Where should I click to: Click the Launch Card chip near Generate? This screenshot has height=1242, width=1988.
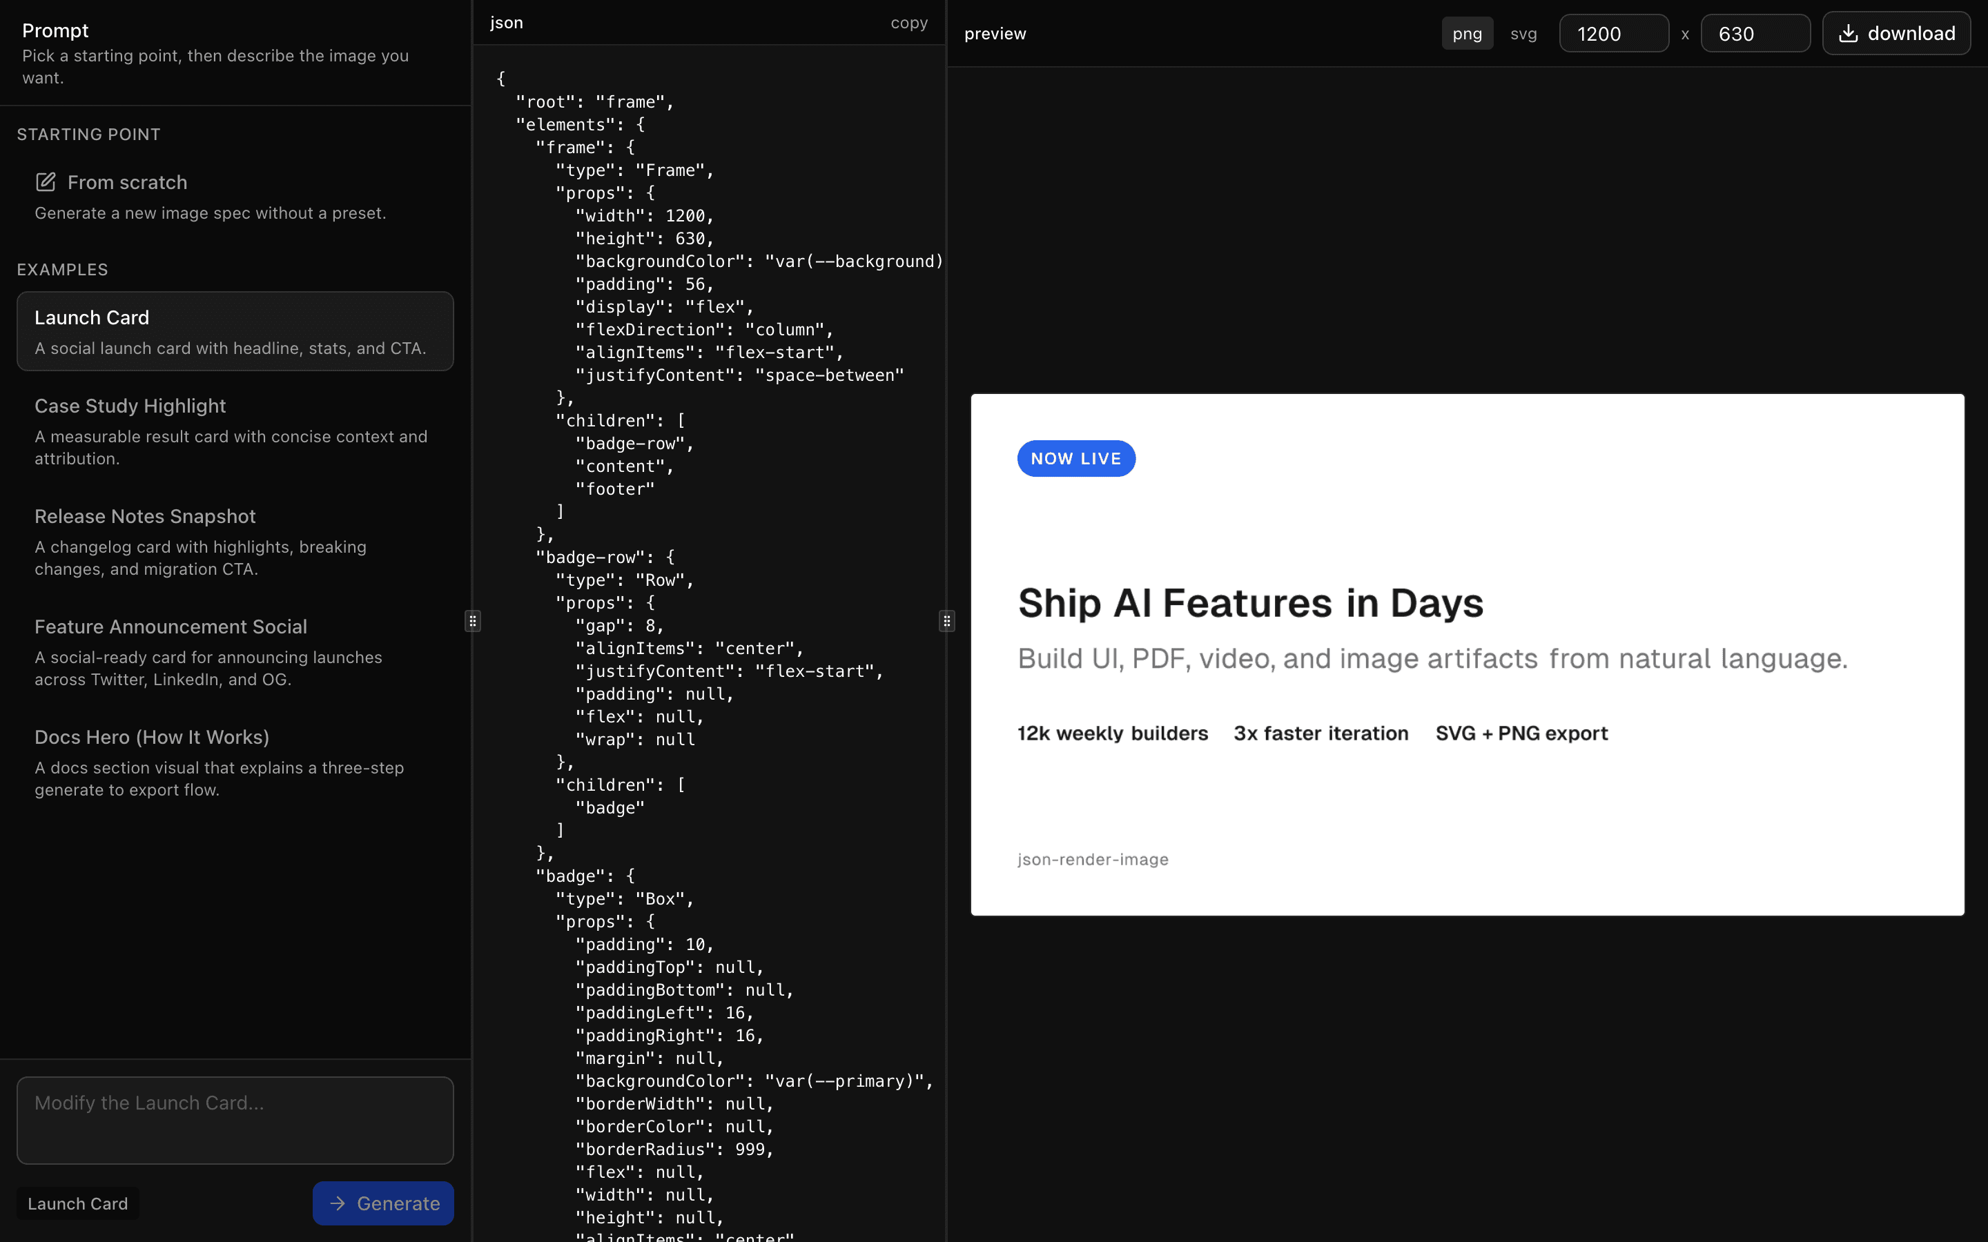(77, 1203)
